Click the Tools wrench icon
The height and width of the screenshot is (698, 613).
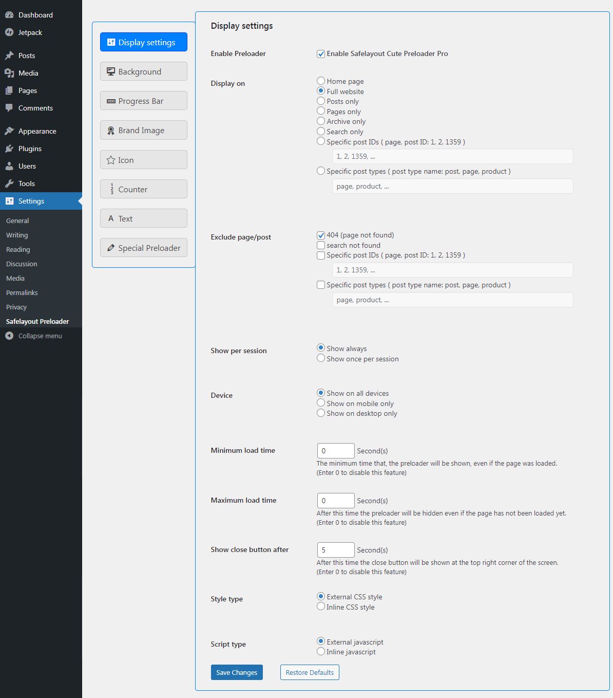point(9,183)
